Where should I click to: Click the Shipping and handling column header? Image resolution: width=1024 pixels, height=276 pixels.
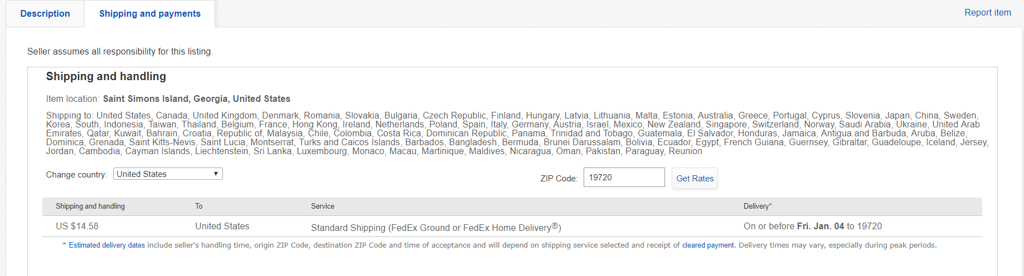tap(90, 206)
